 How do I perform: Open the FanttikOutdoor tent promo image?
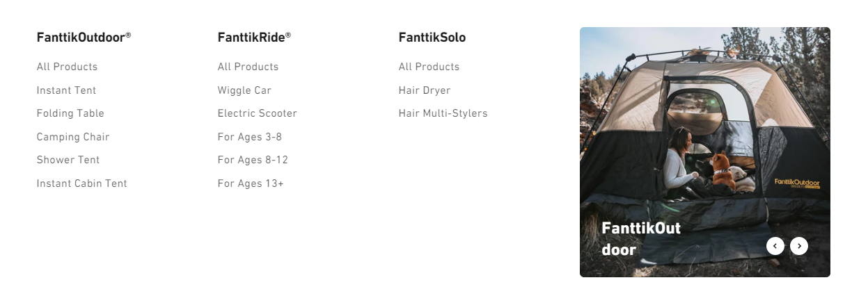click(704, 139)
